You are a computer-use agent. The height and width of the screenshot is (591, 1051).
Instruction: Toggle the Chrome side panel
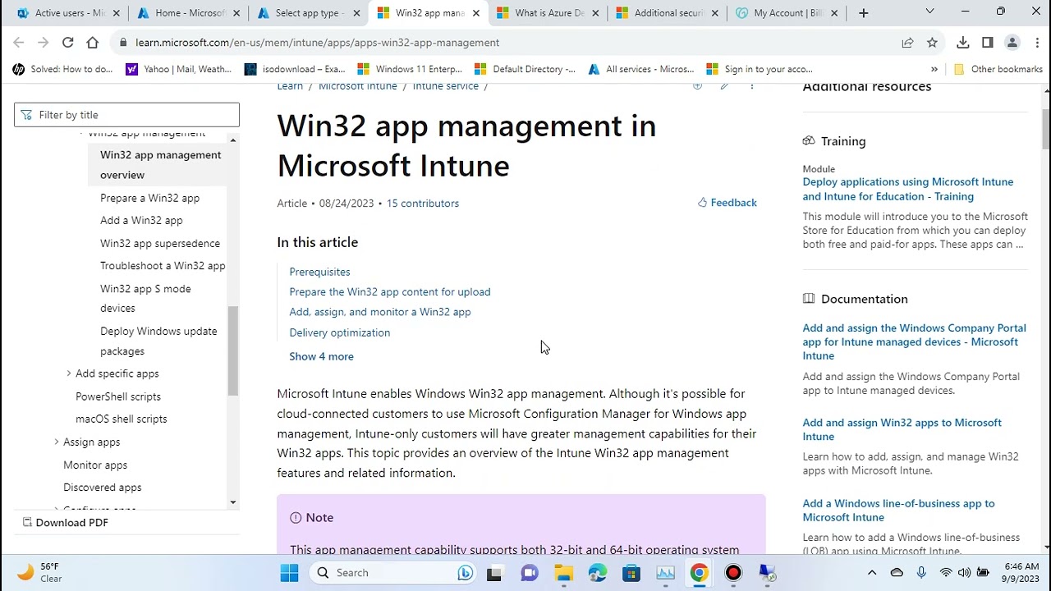(x=988, y=43)
